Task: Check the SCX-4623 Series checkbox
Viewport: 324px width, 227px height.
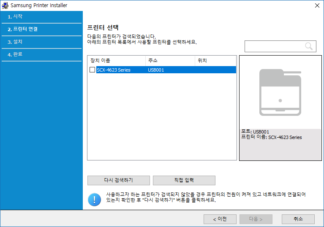Action: [92, 69]
